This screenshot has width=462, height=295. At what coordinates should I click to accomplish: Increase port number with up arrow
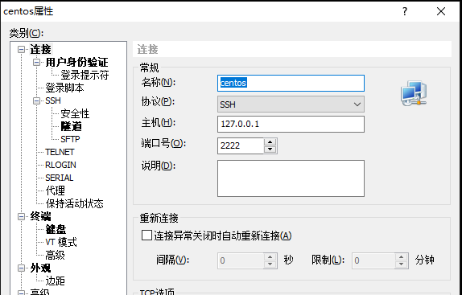tap(270, 142)
